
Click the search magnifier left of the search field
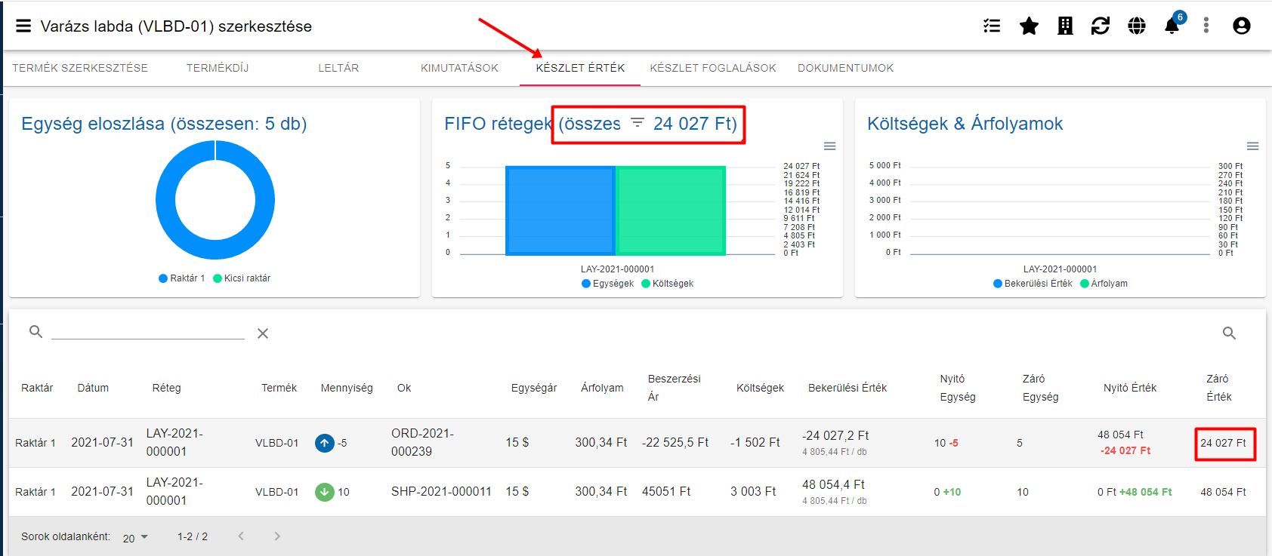point(36,332)
